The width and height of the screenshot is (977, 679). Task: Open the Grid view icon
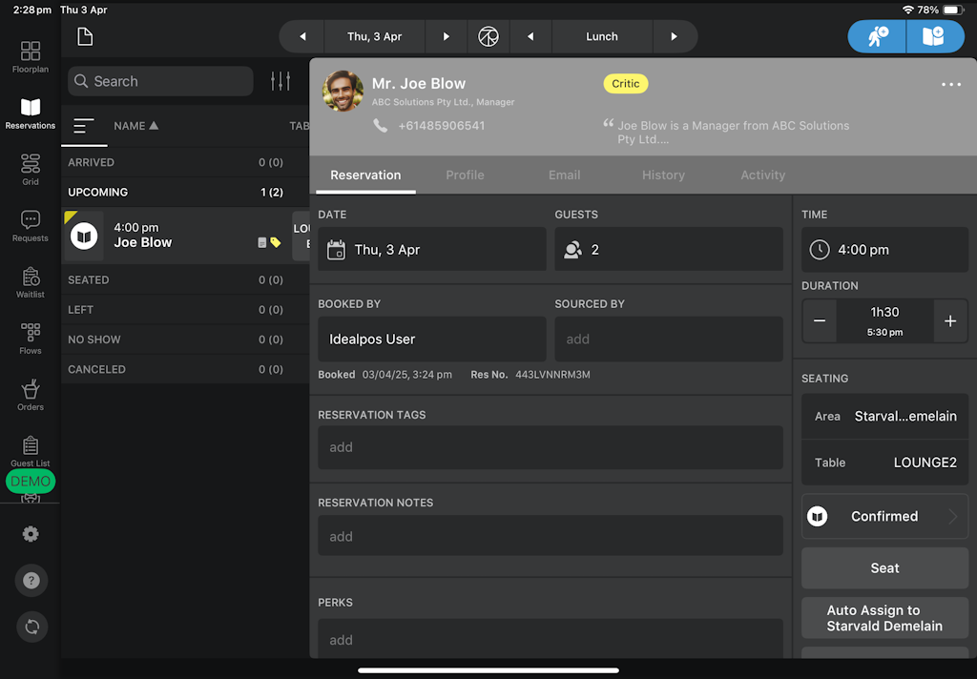(31, 169)
